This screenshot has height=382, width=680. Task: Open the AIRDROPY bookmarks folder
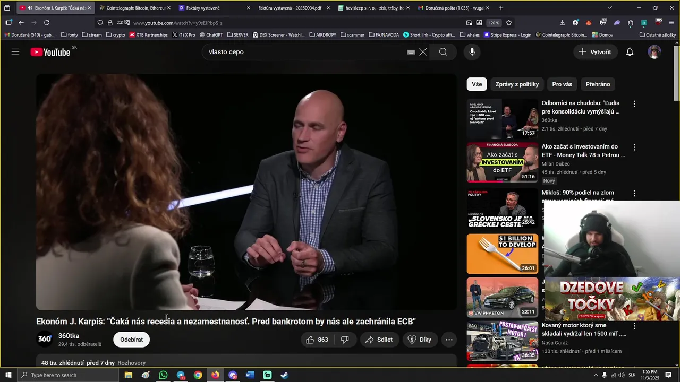[322, 34]
